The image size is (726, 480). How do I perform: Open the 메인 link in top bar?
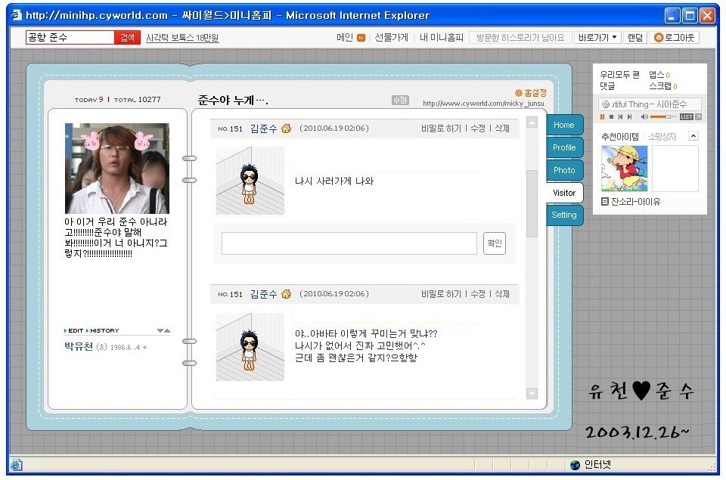(x=345, y=38)
